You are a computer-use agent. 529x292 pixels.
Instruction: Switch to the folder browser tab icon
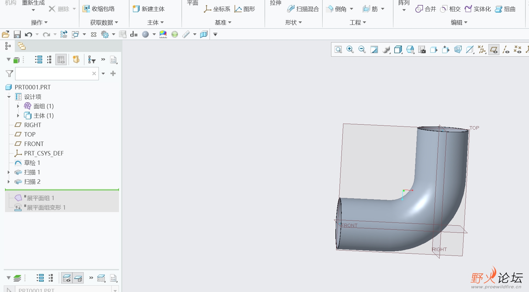pyautogui.click(x=21, y=46)
